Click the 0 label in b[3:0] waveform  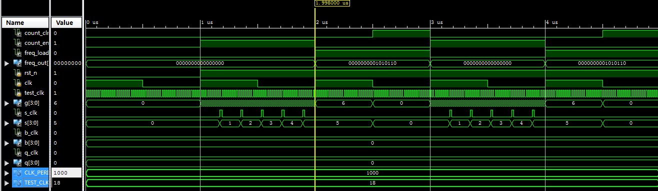(372, 143)
